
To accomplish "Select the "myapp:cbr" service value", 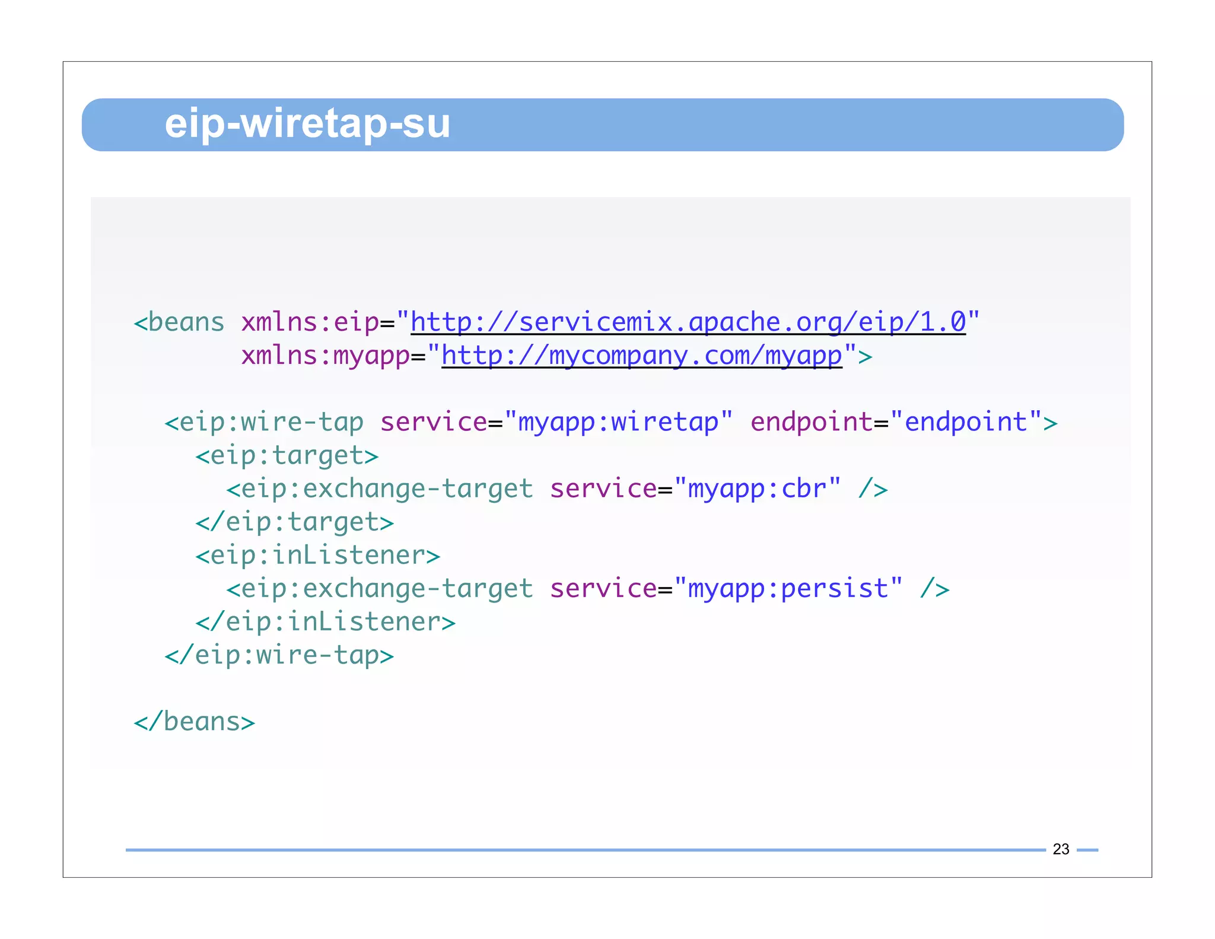I will coord(758,488).
